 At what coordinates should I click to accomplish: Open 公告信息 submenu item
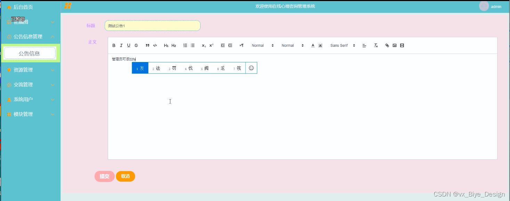pyautogui.click(x=30, y=53)
